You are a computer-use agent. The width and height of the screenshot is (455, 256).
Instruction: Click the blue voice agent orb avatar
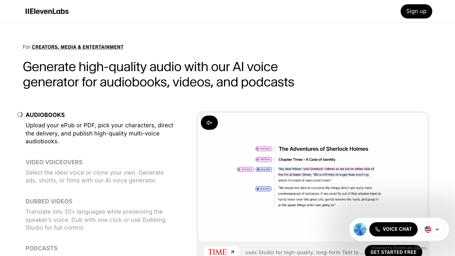click(360, 229)
